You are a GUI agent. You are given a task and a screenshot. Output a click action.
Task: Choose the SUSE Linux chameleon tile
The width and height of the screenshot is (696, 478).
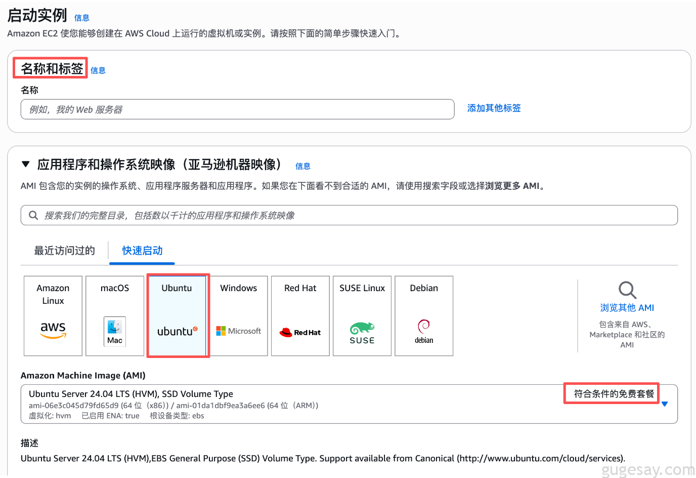tap(362, 316)
